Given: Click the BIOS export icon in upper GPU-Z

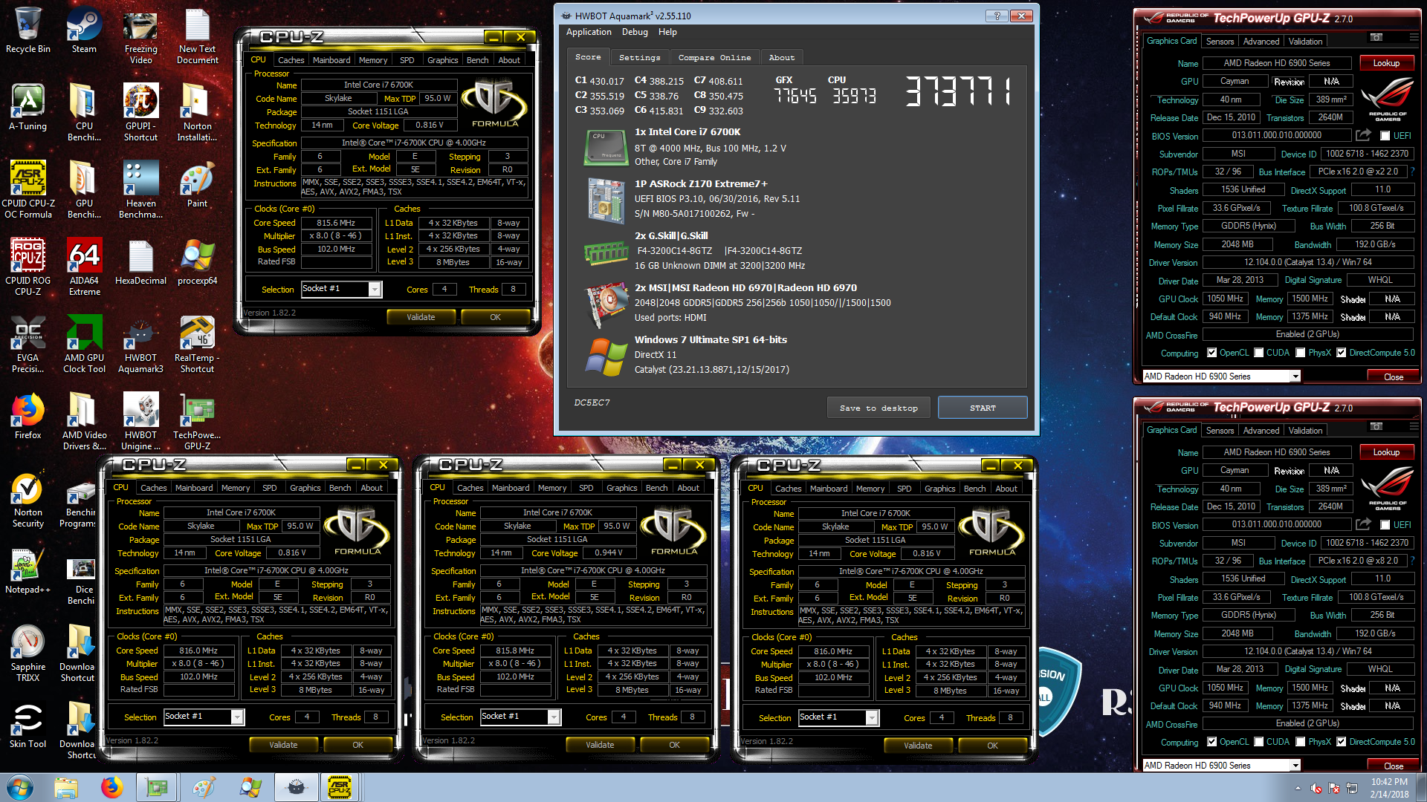Looking at the screenshot, I should point(1363,135).
